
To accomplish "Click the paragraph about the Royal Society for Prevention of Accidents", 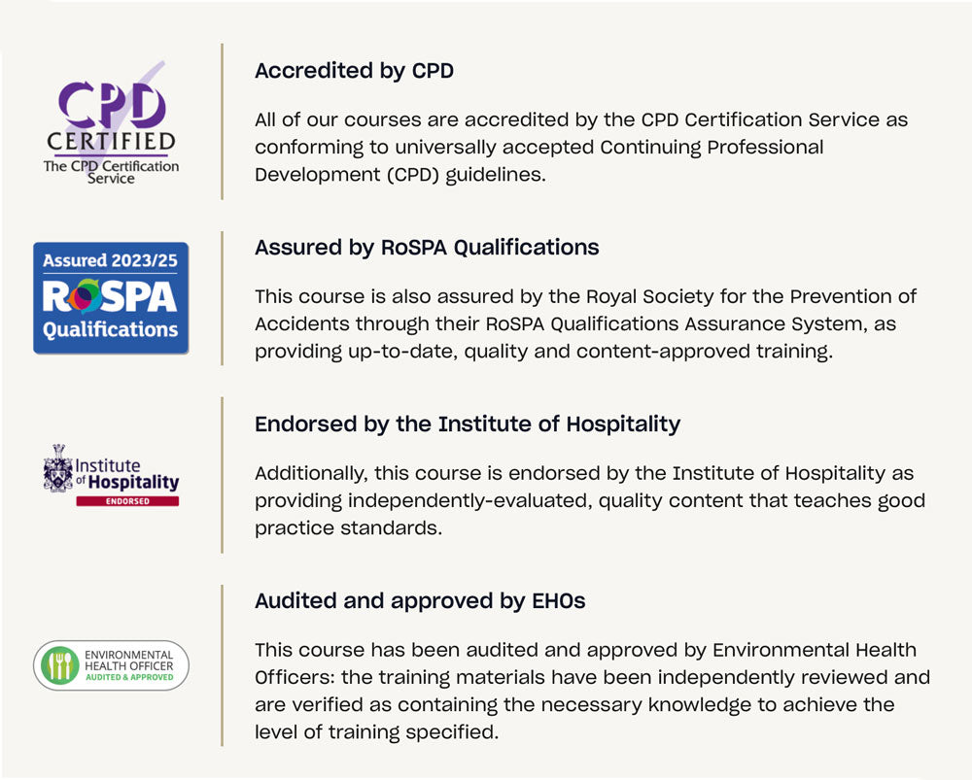I will (585, 324).
